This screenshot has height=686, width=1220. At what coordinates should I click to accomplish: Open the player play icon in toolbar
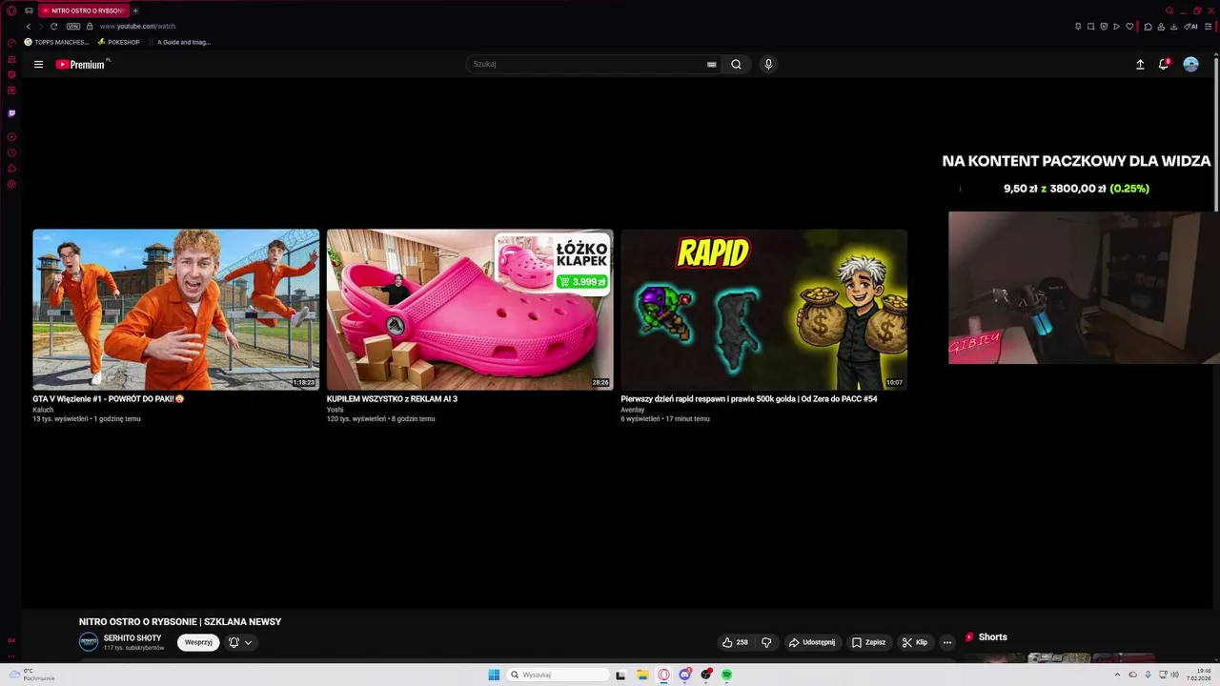[1117, 27]
